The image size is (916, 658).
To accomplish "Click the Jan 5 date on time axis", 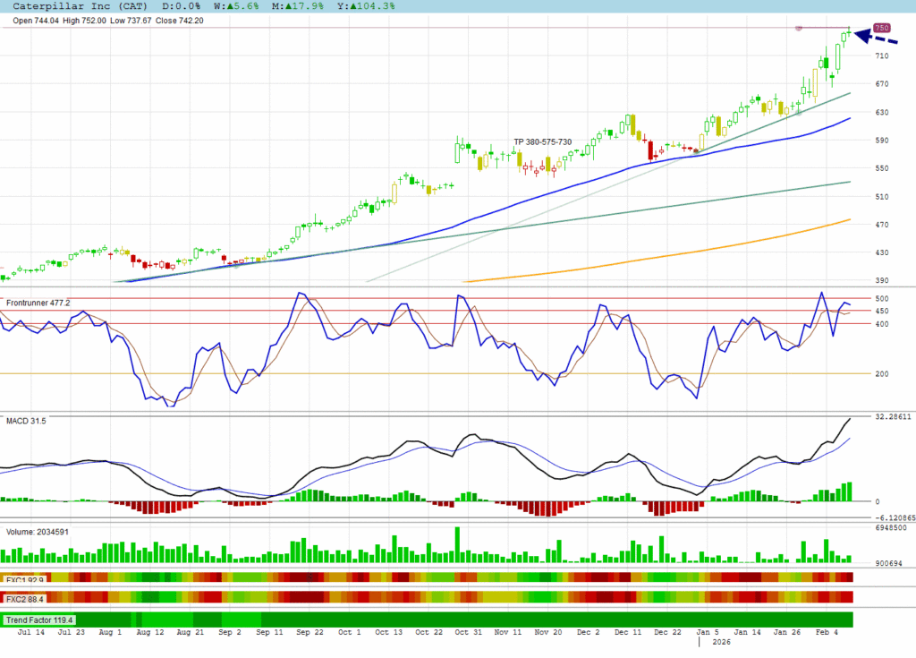I will [x=711, y=632].
